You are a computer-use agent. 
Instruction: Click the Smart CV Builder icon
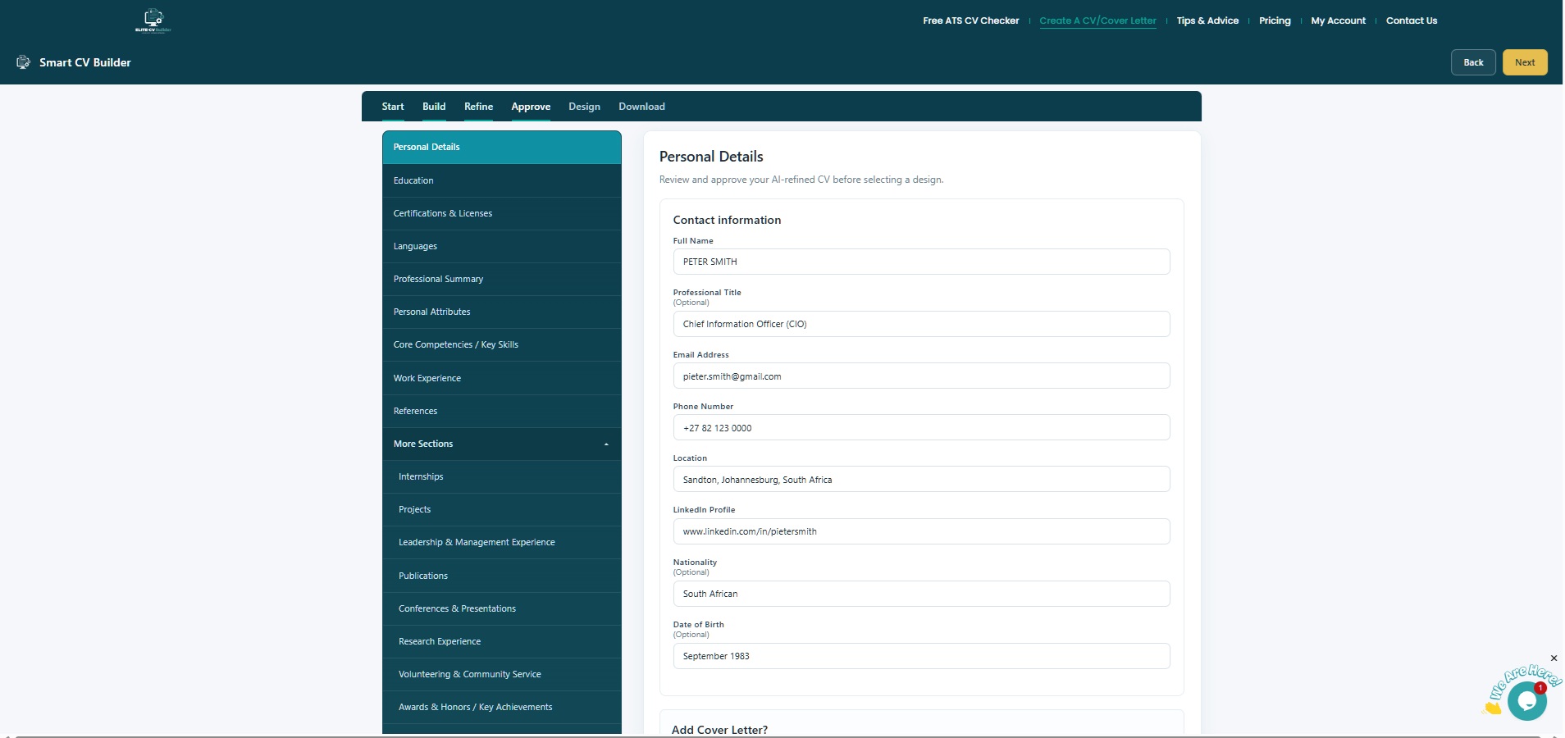click(24, 62)
